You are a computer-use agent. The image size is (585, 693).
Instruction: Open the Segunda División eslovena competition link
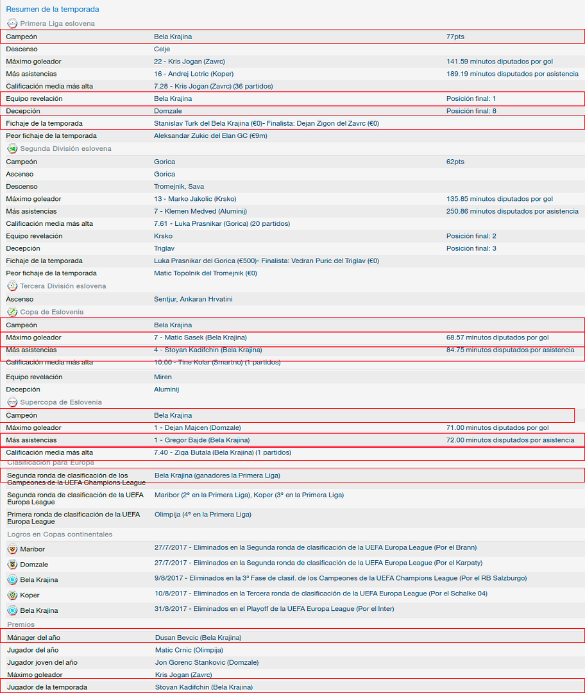point(66,148)
